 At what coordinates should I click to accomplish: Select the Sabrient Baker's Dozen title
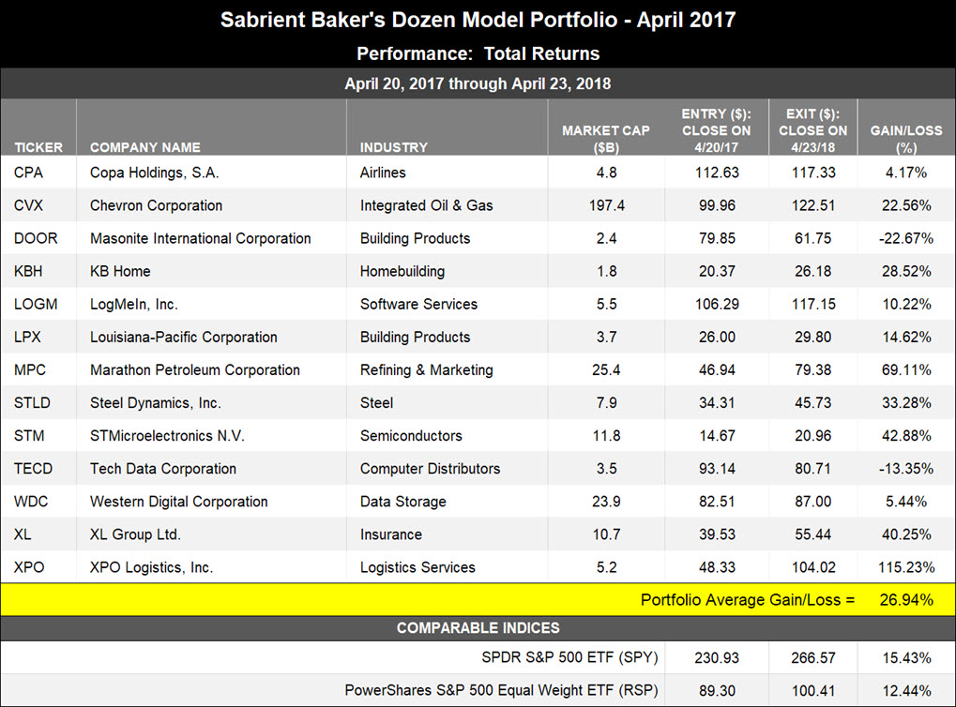(478, 20)
